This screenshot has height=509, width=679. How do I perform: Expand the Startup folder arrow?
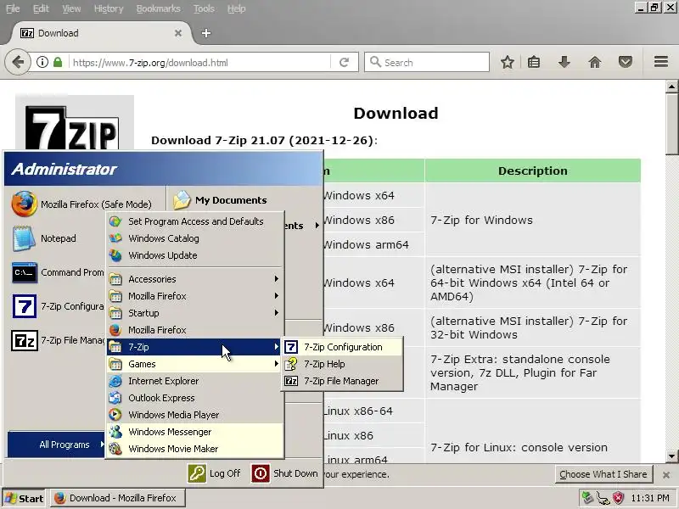[x=277, y=313]
